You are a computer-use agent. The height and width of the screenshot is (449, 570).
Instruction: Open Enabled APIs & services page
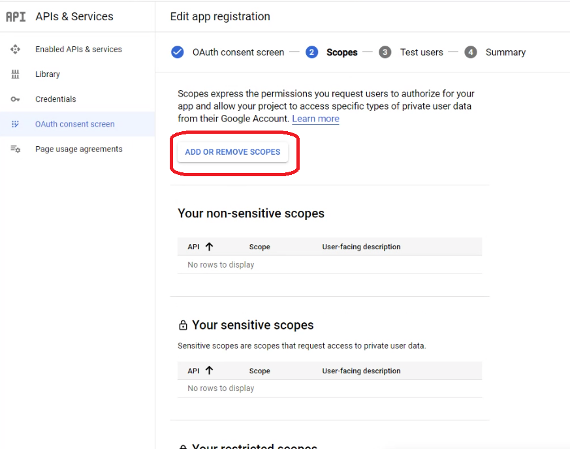click(78, 50)
